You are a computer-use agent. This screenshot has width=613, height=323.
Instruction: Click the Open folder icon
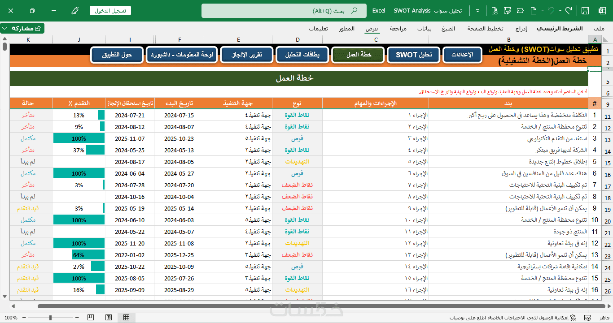point(521,10)
